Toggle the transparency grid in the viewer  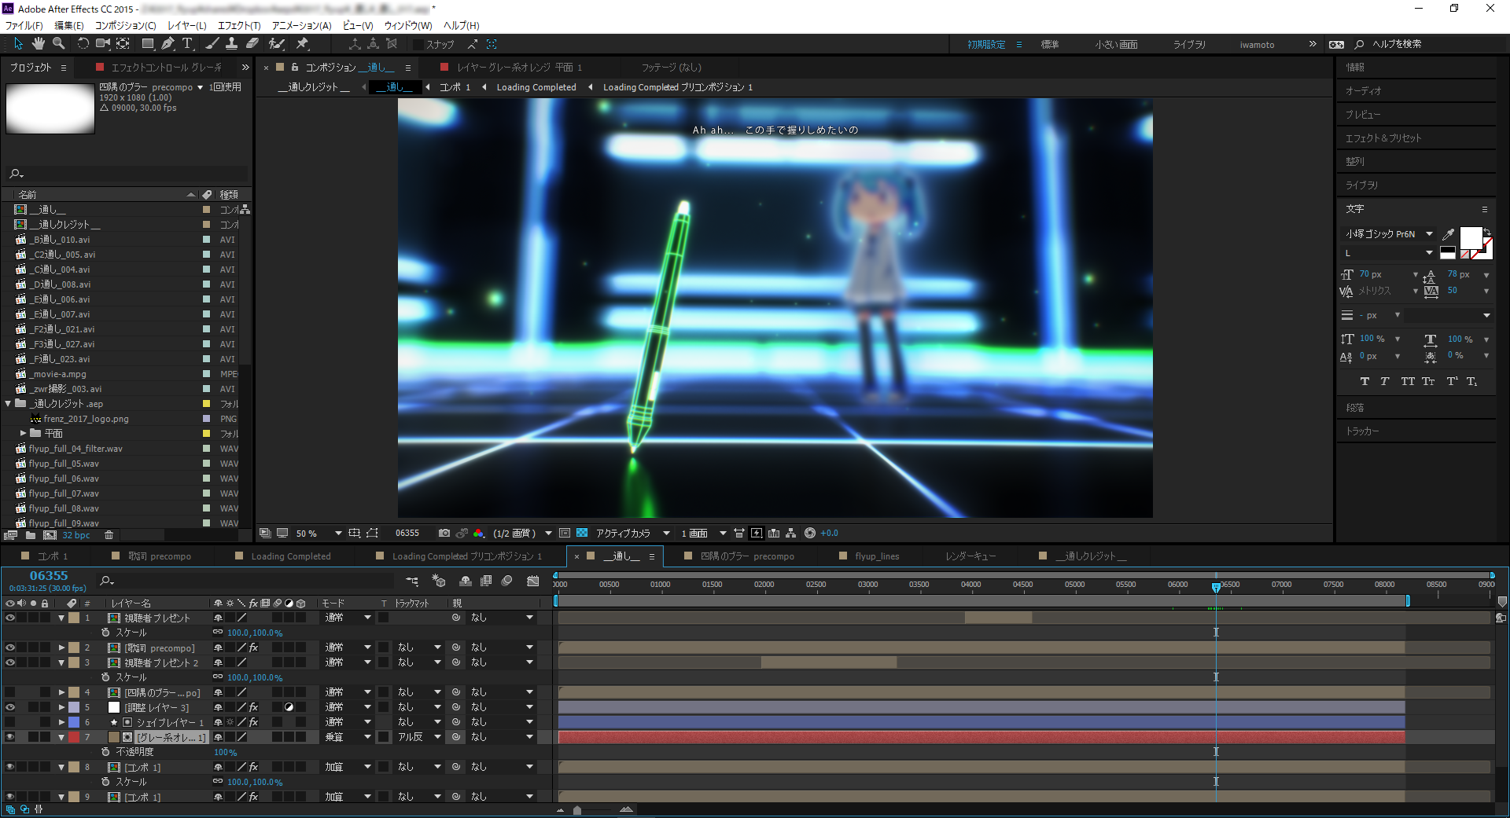click(582, 533)
